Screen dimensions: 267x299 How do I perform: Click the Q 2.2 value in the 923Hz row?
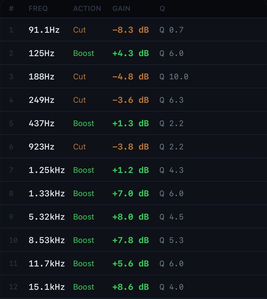[x=172, y=147]
